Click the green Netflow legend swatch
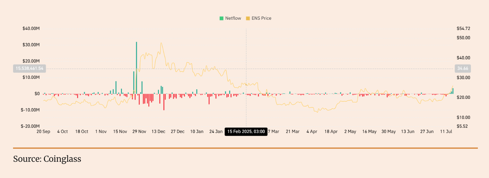Screen dimensions: 489x178 [222, 18]
